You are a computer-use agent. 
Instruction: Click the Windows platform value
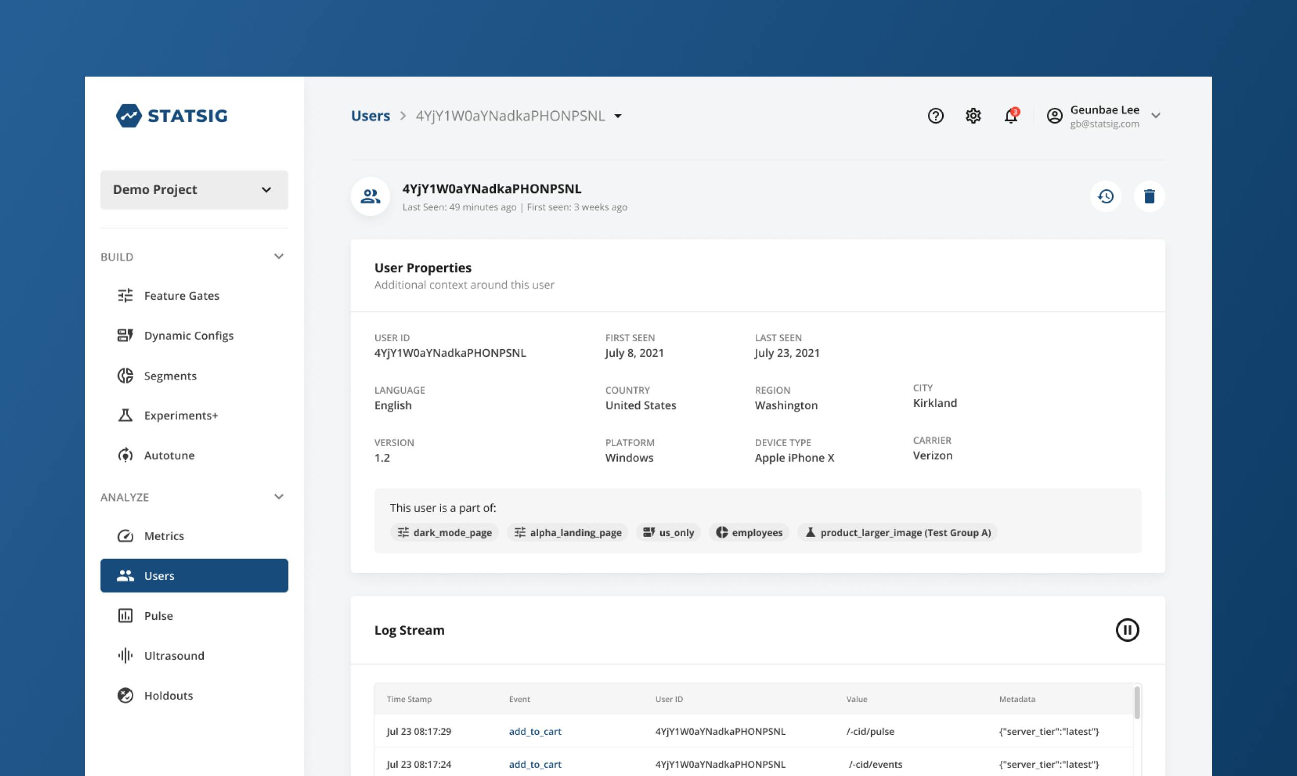coord(629,457)
